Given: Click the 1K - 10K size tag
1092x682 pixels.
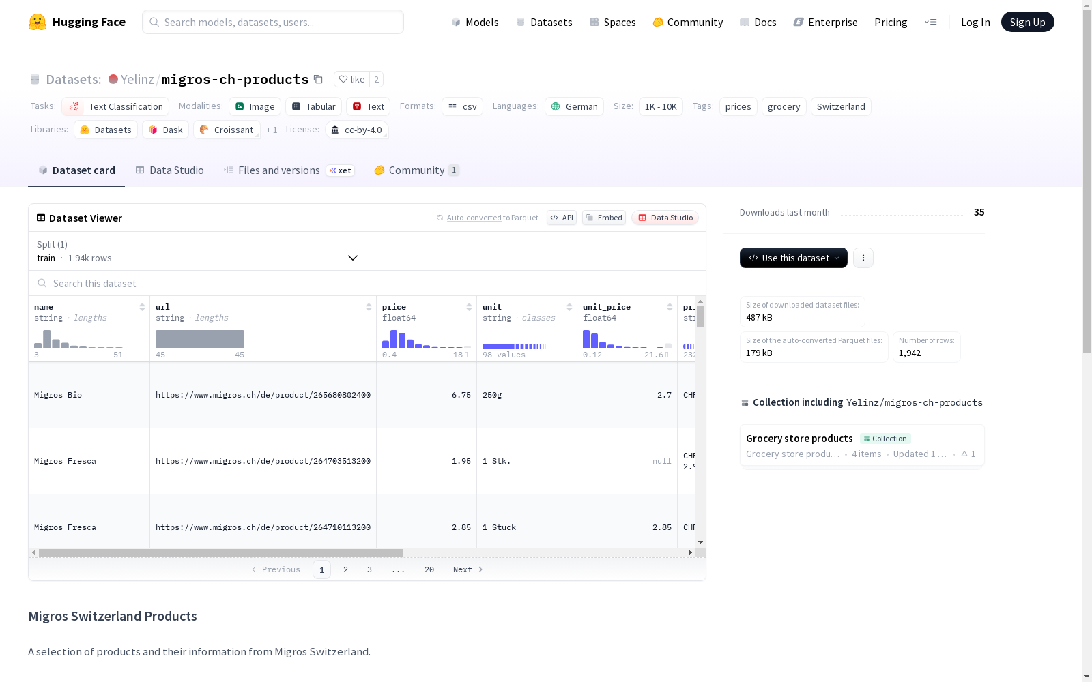Looking at the screenshot, I should click(661, 106).
